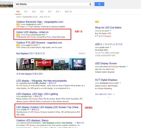141x128 pixels.
Task: Open Outdoor LED displays Barco result
Action: 32,120
